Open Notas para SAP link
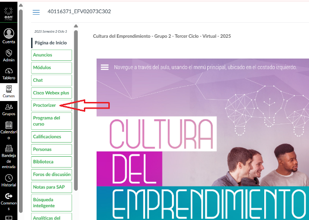The height and width of the screenshot is (220, 309). 51,187
